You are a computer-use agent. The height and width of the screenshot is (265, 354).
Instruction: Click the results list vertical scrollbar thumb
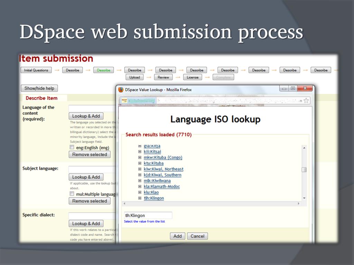(x=304, y=169)
